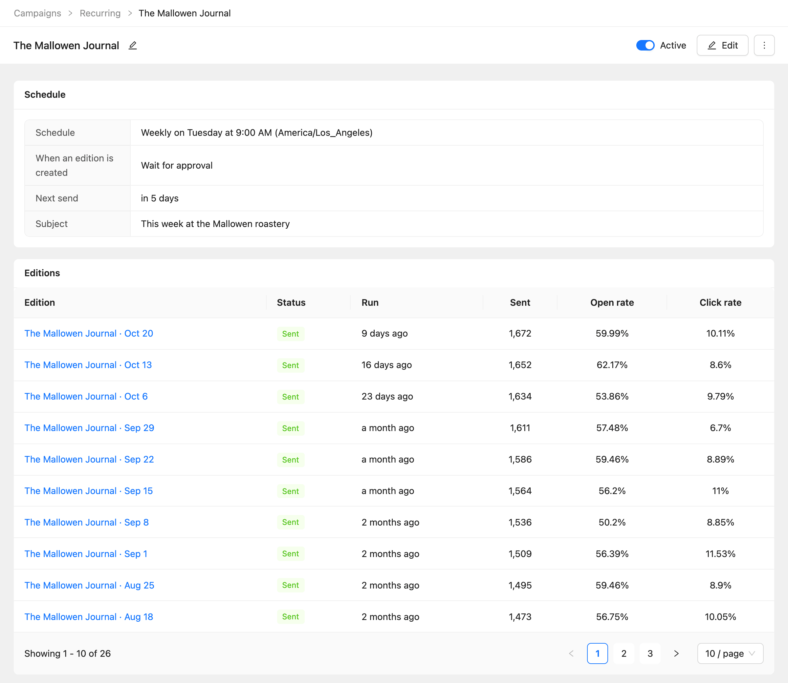Click the 11.53% click rate value
The width and height of the screenshot is (788, 683).
tap(720, 554)
